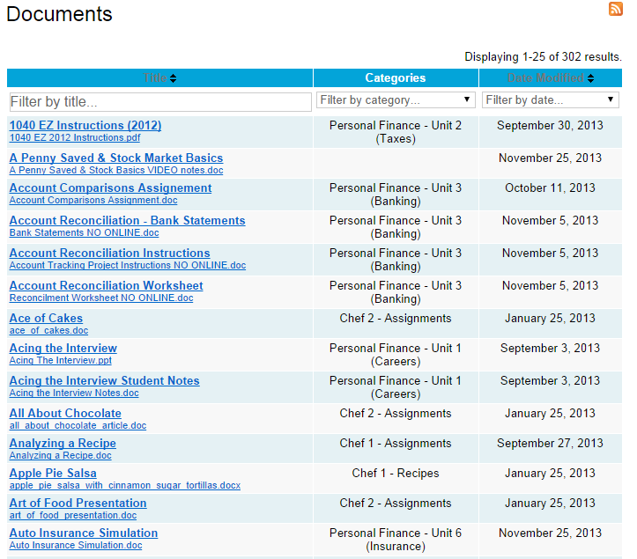
Task: Open Art of Food Presentation link
Action: (78, 503)
